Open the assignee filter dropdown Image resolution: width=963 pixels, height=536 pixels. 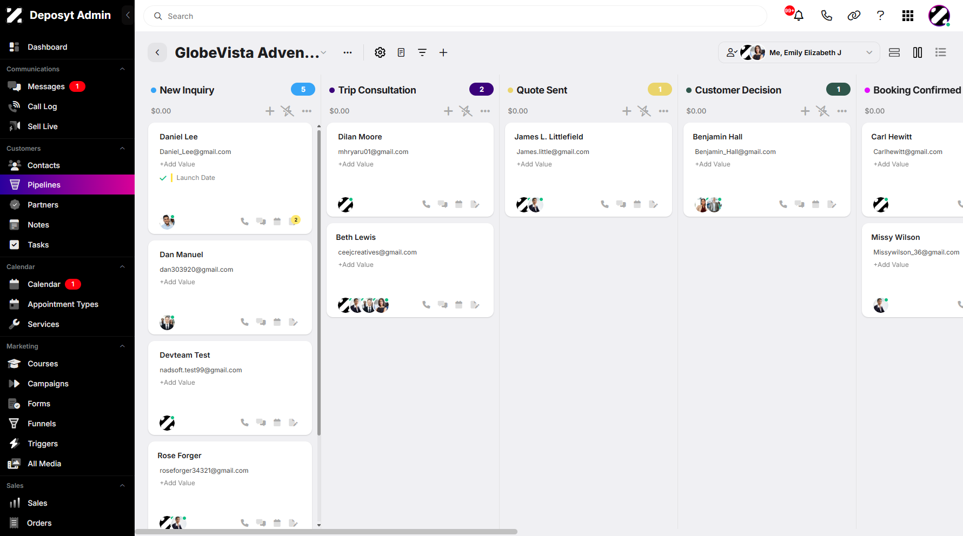799,52
